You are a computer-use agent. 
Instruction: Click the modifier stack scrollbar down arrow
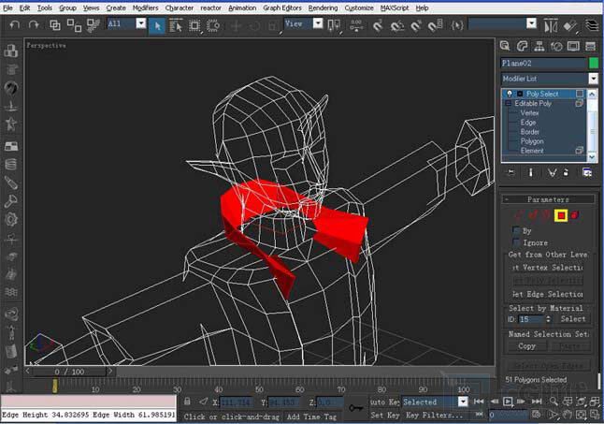[x=592, y=157]
